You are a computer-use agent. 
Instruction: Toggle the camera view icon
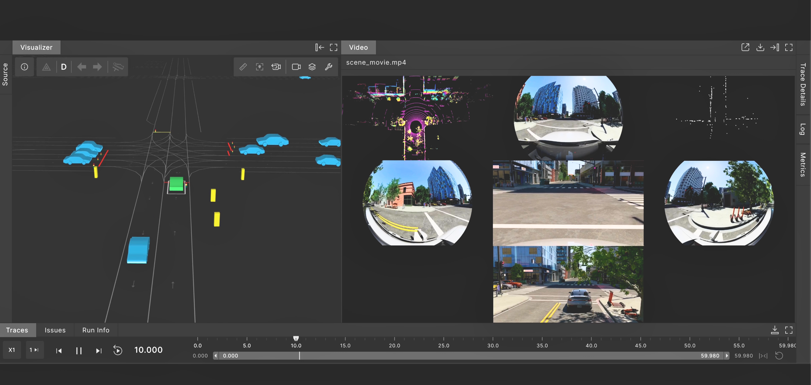click(296, 67)
